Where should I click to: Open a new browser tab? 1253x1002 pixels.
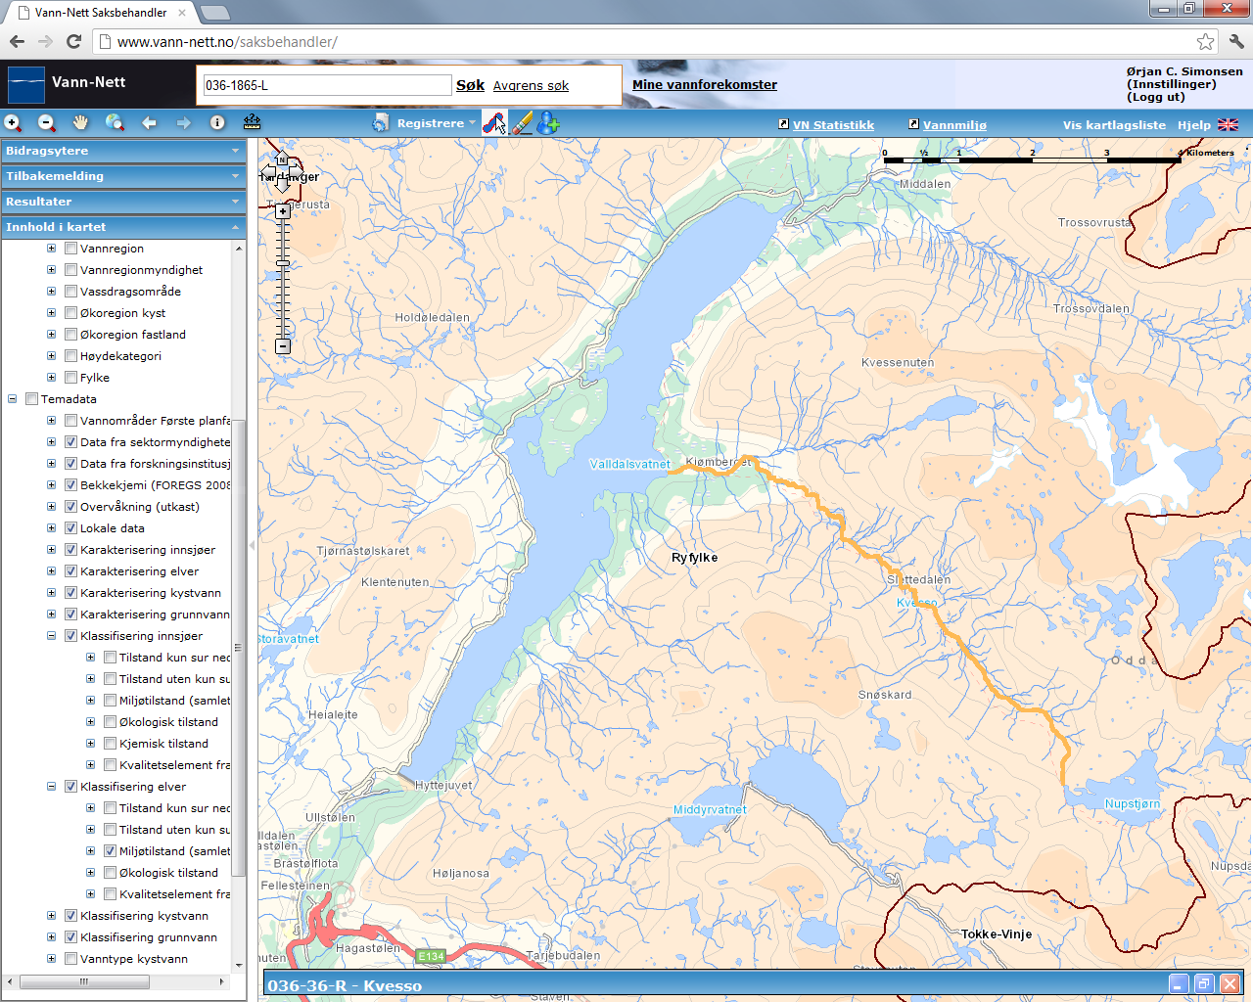214,13
